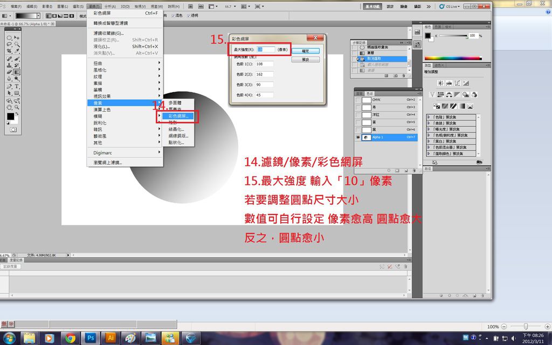Click the Gradient Map adjustment icon
The height and width of the screenshot is (345, 552).
coord(462,106)
